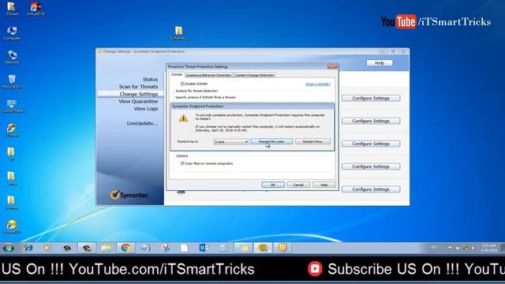Open Outlook from taskbar
Screen dimensions: 505x284
tap(204, 248)
